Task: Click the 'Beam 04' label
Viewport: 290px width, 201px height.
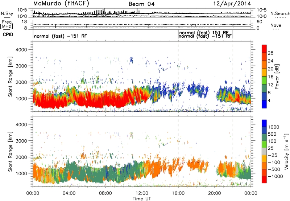Action: coord(141,4)
